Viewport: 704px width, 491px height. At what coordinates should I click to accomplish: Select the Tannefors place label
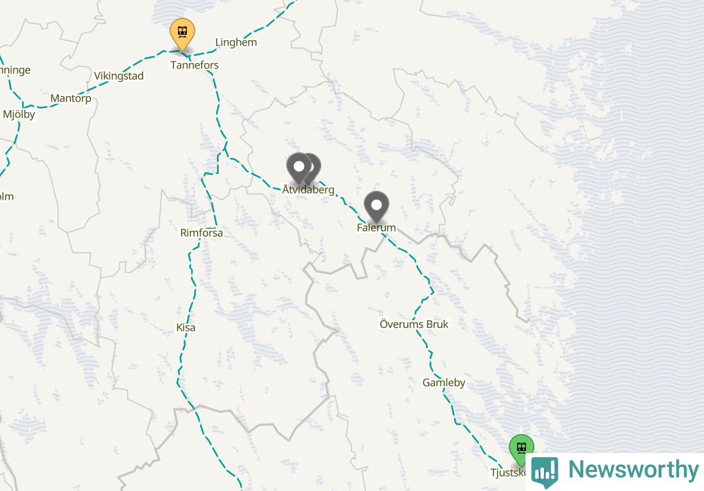point(195,65)
